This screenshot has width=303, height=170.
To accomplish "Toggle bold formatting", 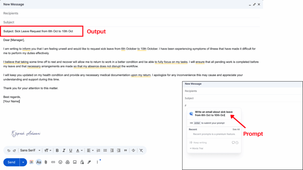I will [x=57, y=151].
